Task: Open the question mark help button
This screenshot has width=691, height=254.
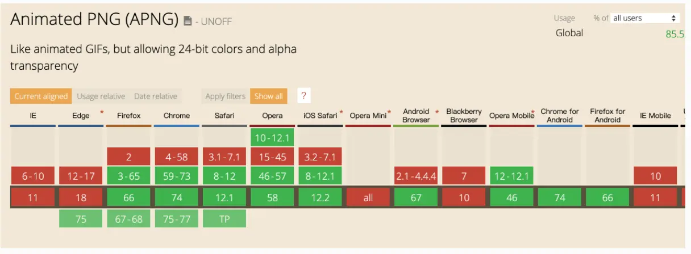Action: (303, 96)
